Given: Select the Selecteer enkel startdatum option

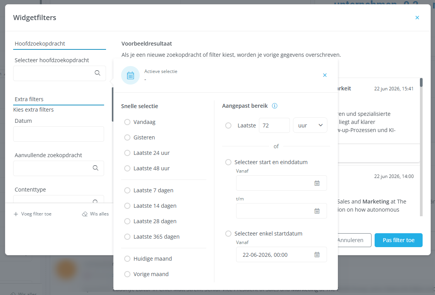Looking at the screenshot, I should pyautogui.click(x=228, y=234).
